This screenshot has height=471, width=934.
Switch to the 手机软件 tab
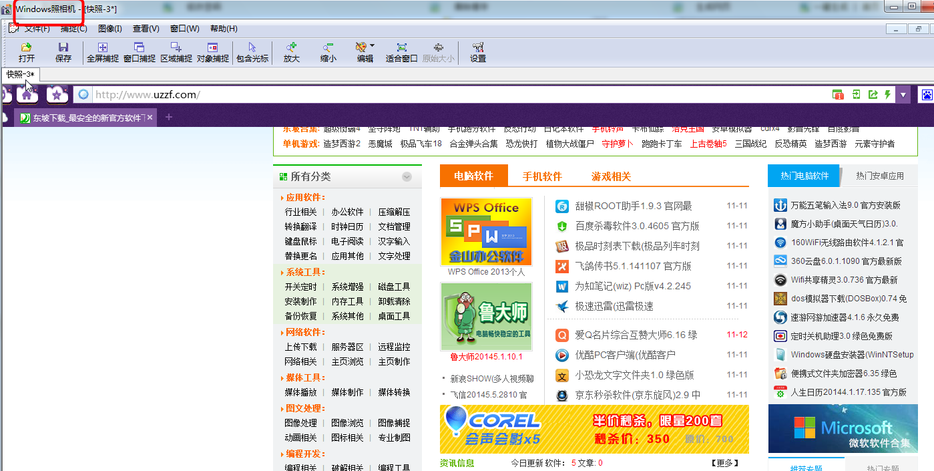point(542,176)
